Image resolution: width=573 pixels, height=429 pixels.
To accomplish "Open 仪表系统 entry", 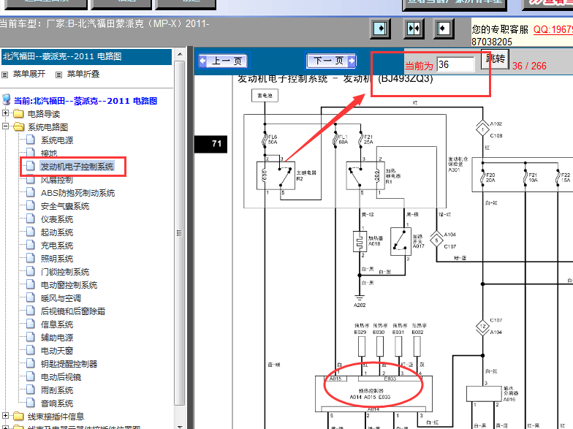I will (57, 219).
